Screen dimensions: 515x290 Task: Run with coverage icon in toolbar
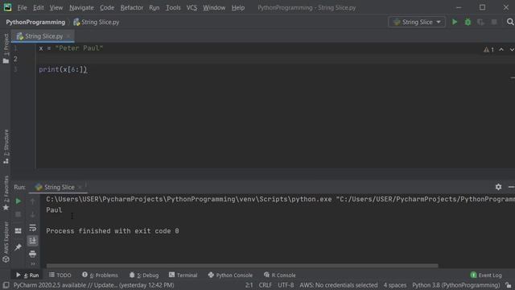click(480, 22)
